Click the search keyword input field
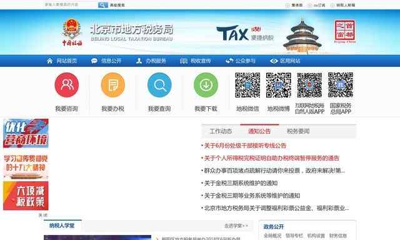Viewport: 400px width, 240px height. pos(71,4)
